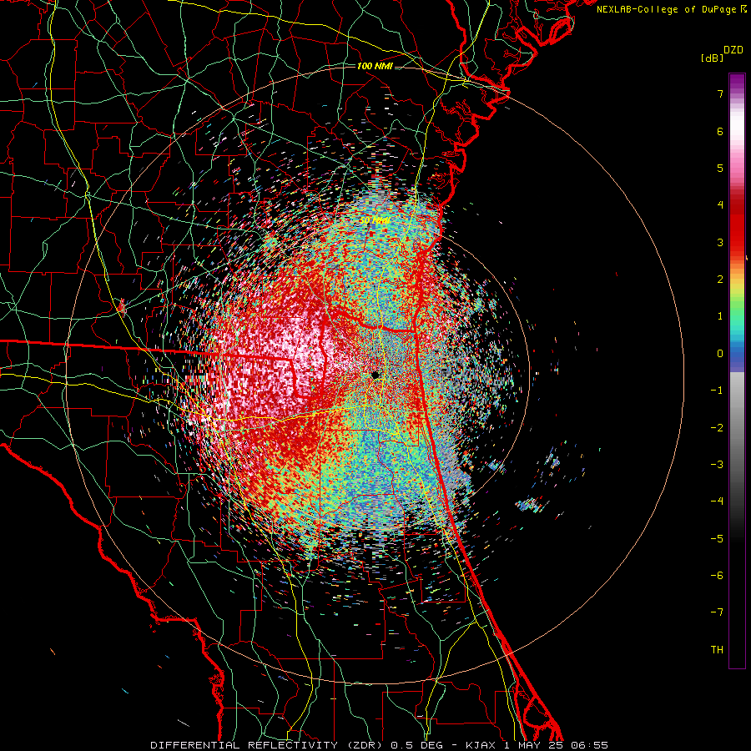Click the TH threshold label on legend
Viewport: 751px width, 751px height.
coord(717,650)
